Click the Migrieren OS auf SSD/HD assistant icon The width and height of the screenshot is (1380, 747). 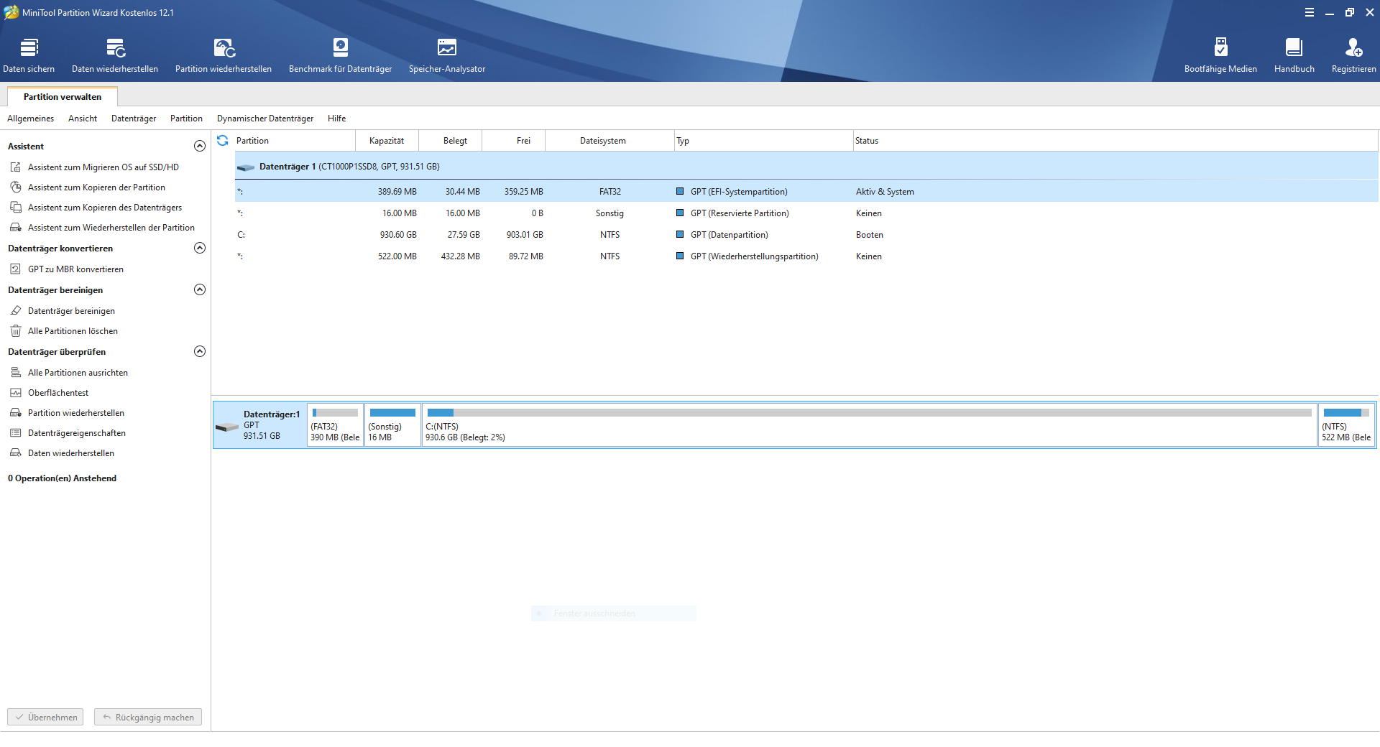coord(16,167)
